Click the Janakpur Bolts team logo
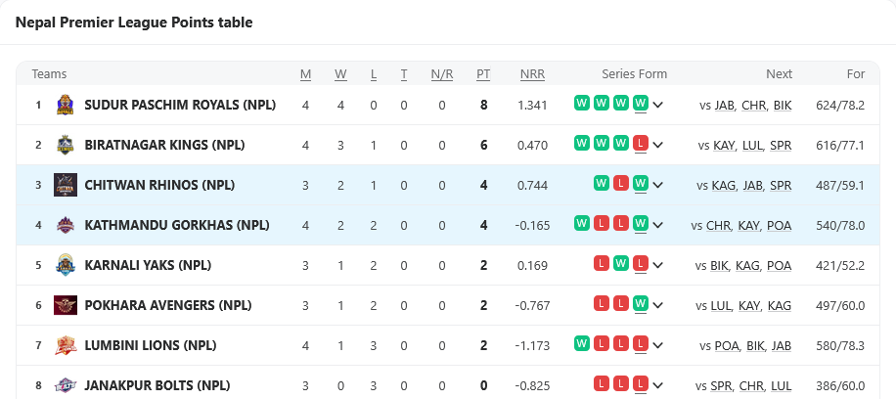The image size is (896, 399). (66, 385)
